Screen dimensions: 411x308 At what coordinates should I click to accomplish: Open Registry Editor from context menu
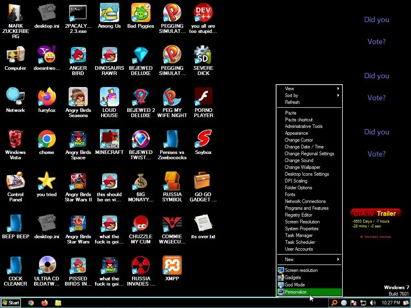click(x=309, y=215)
